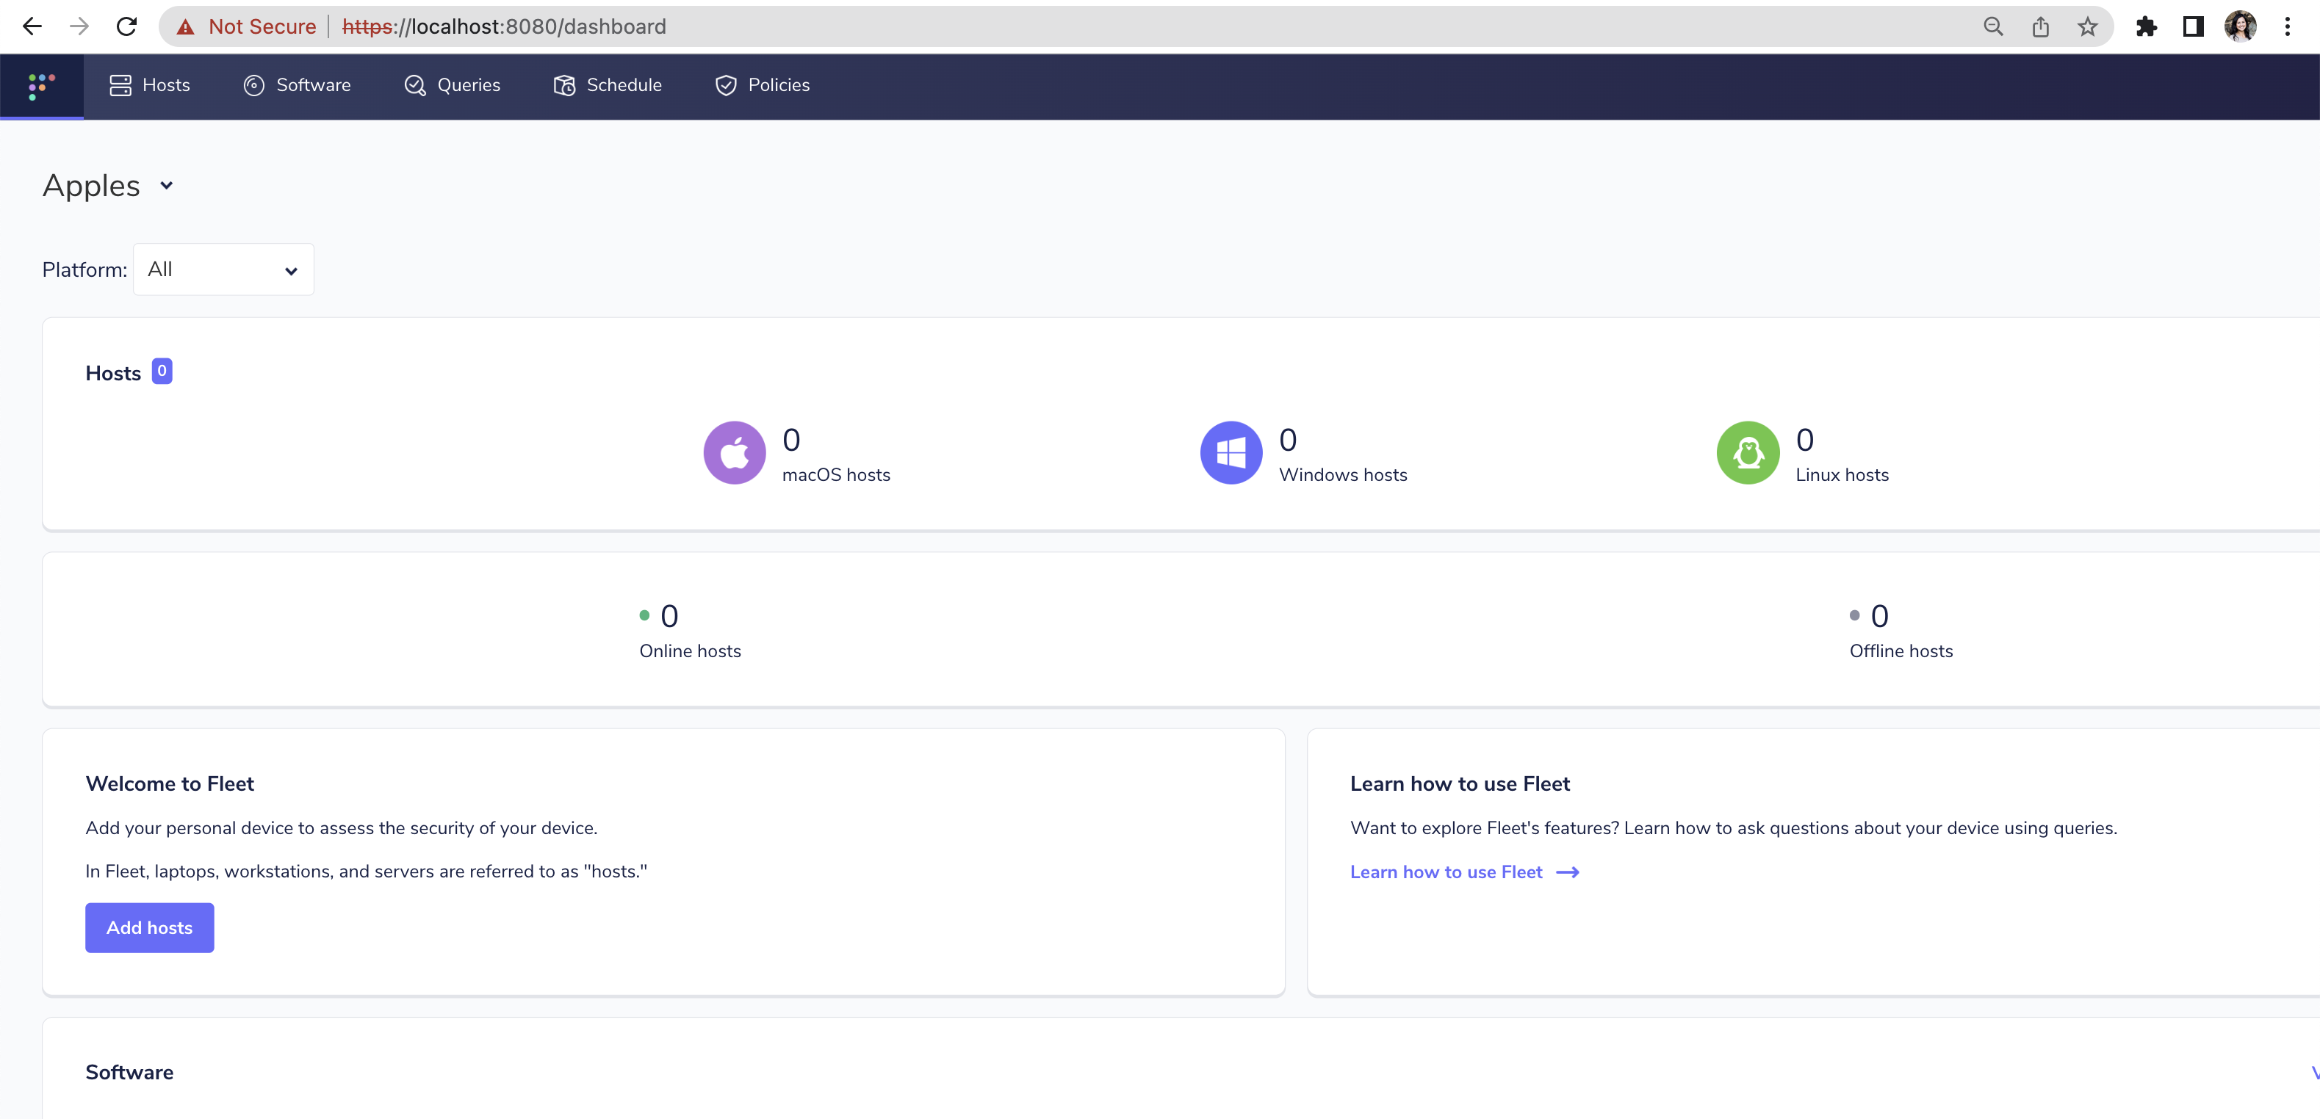2320x1119 pixels.
Task: Click the browser extensions puzzle icon
Action: (2147, 26)
